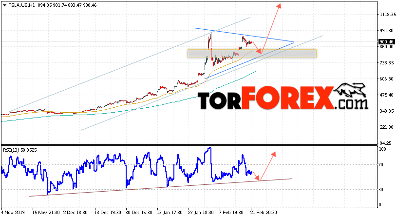Click the 13 Jan 17:30 date label
397x218 pixels.
[170, 213]
